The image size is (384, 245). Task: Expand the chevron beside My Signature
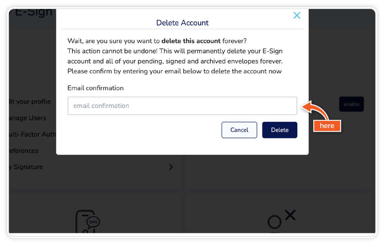171,167
